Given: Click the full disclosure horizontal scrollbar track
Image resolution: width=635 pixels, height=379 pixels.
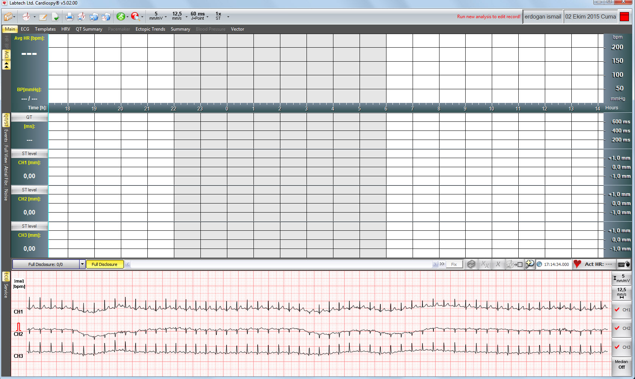Looking at the screenshot, I should (x=282, y=264).
